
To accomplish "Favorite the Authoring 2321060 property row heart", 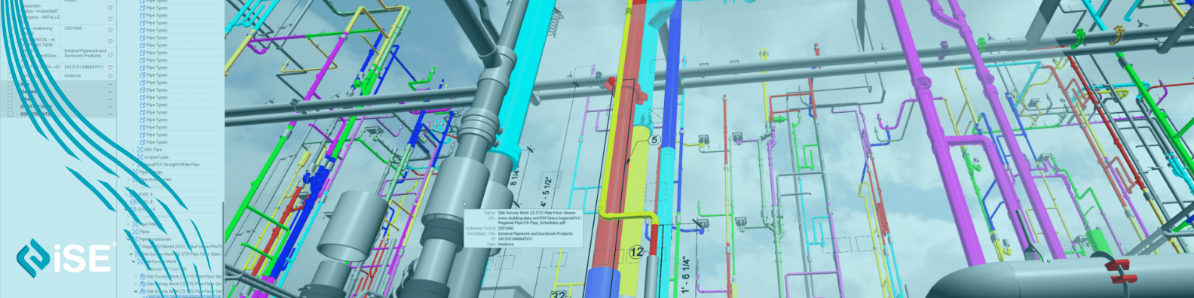I will [110, 30].
